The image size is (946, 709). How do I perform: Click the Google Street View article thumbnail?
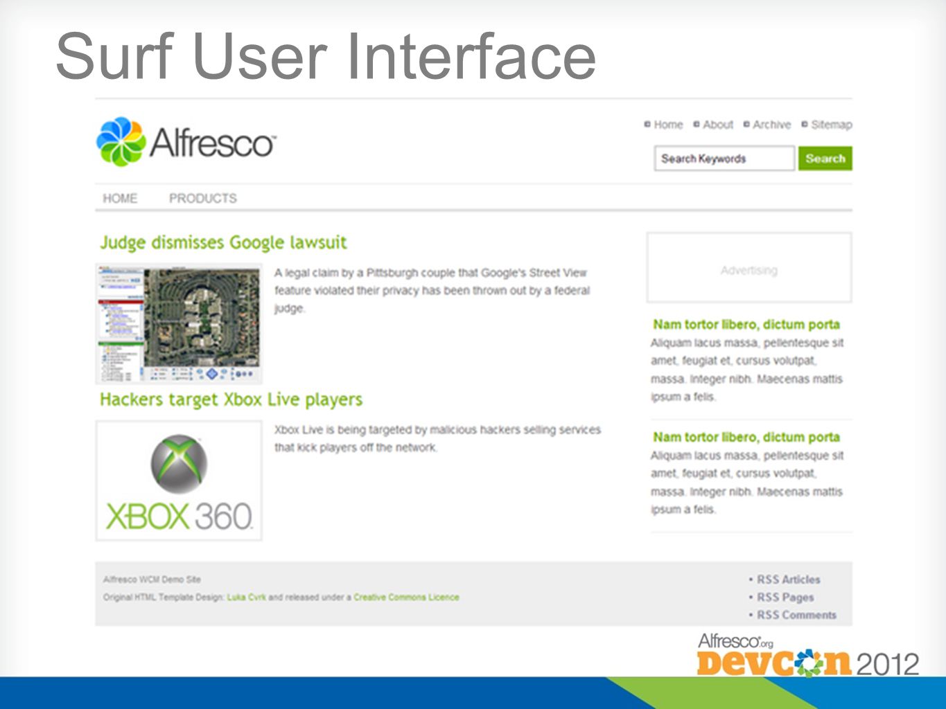click(179, 323)
